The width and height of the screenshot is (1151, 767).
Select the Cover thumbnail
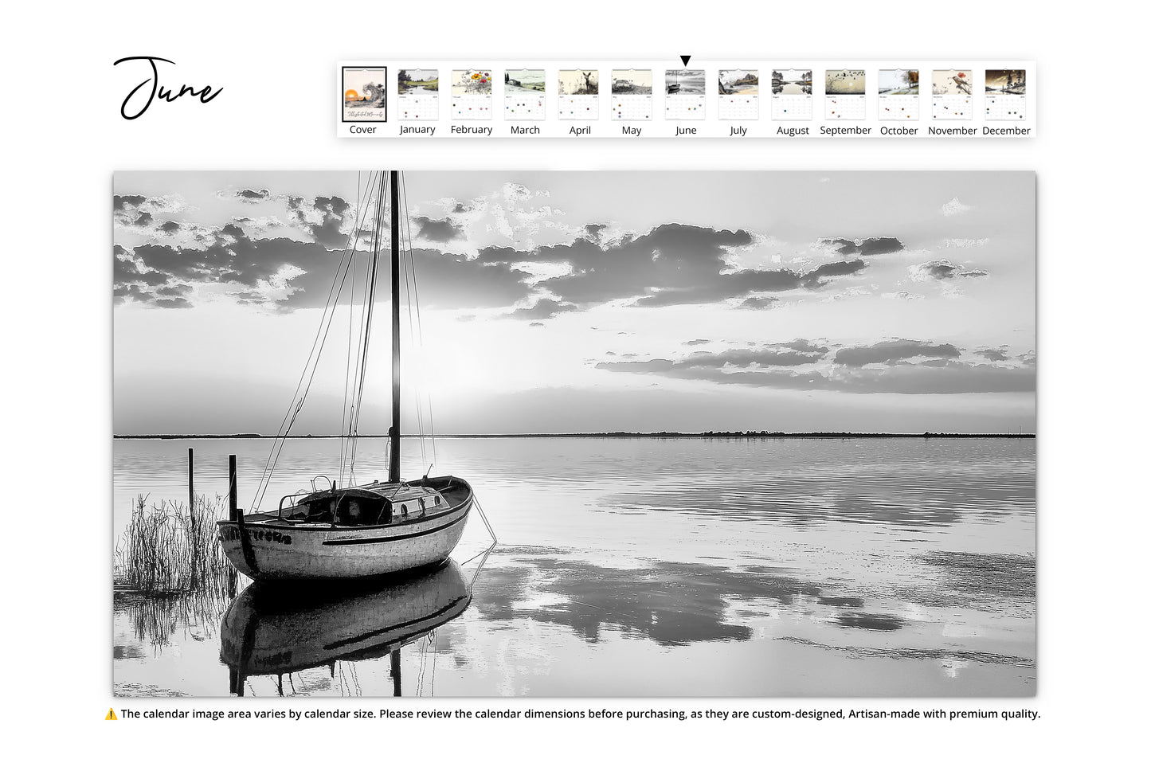[x=364, y=94]
